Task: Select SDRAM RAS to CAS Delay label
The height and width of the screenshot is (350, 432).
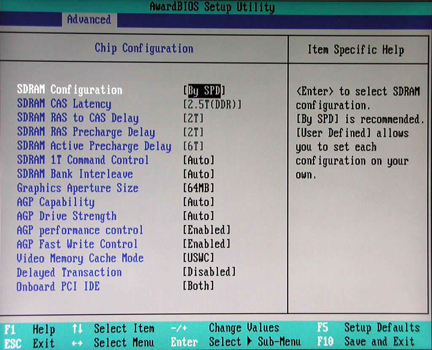Action: coord(78,118)
